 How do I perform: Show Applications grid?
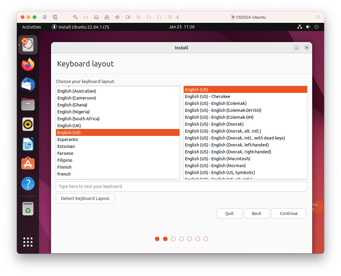point(28,242)
